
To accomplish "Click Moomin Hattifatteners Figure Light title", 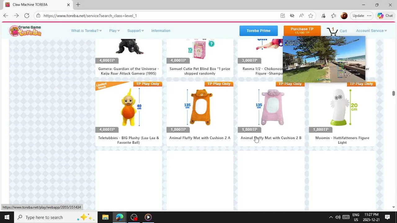I will click(342, 140).
